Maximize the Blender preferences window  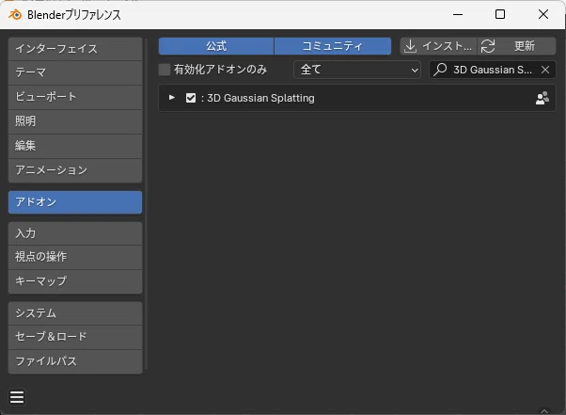click(500, 14)
